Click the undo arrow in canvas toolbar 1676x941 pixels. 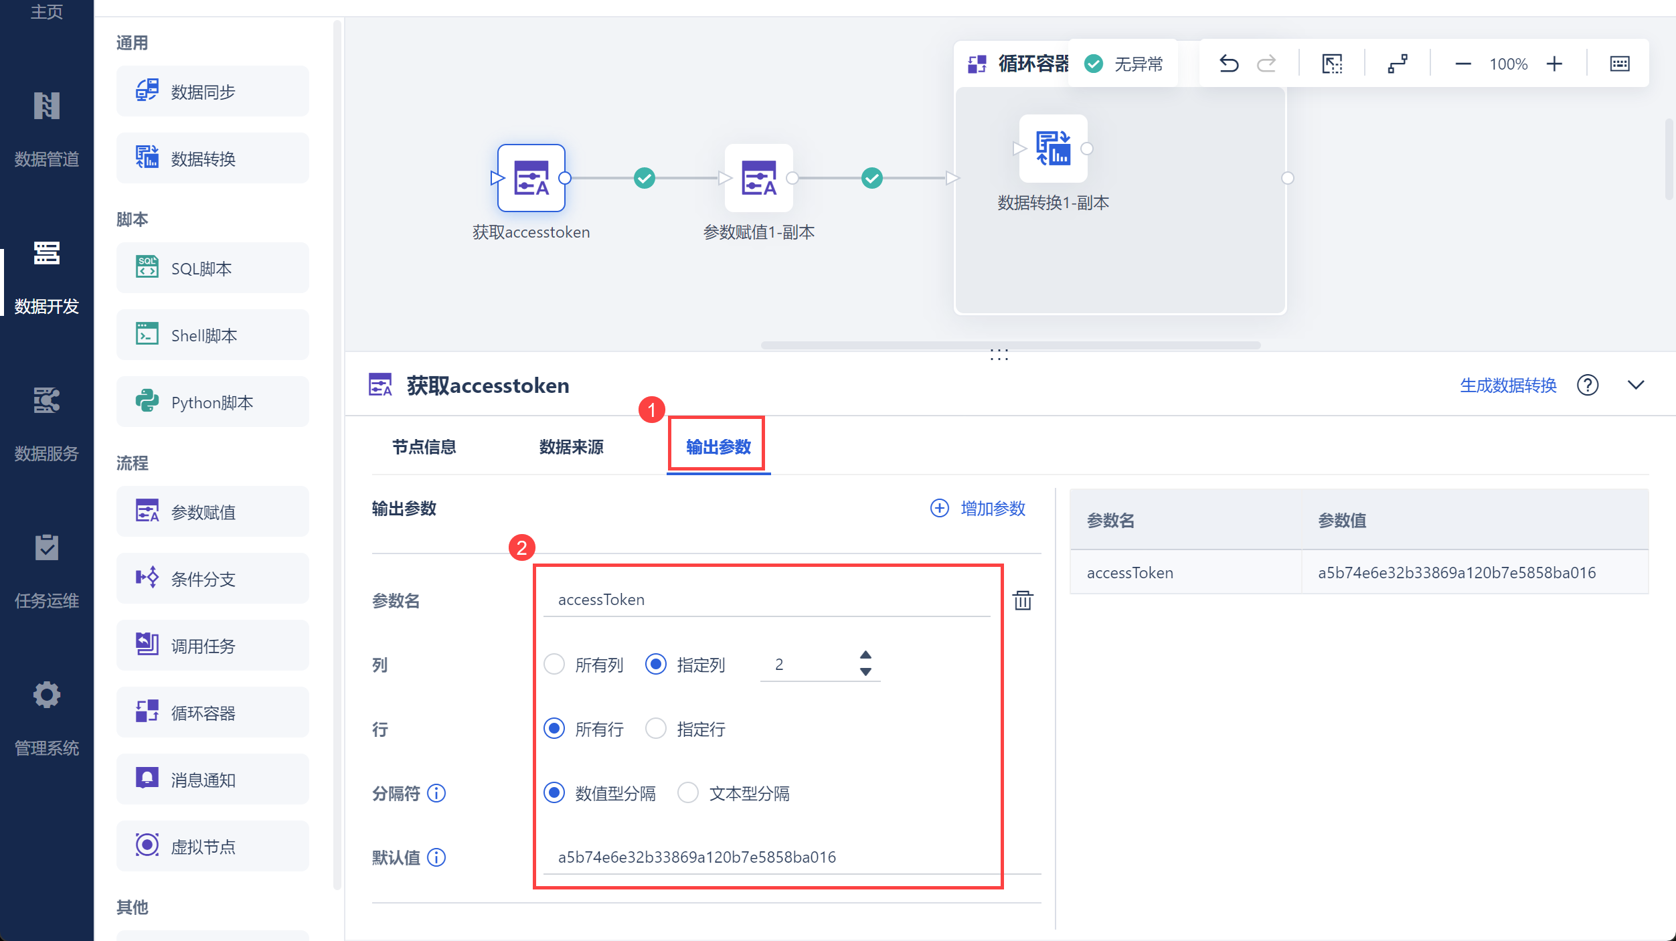coord(1228,64)
